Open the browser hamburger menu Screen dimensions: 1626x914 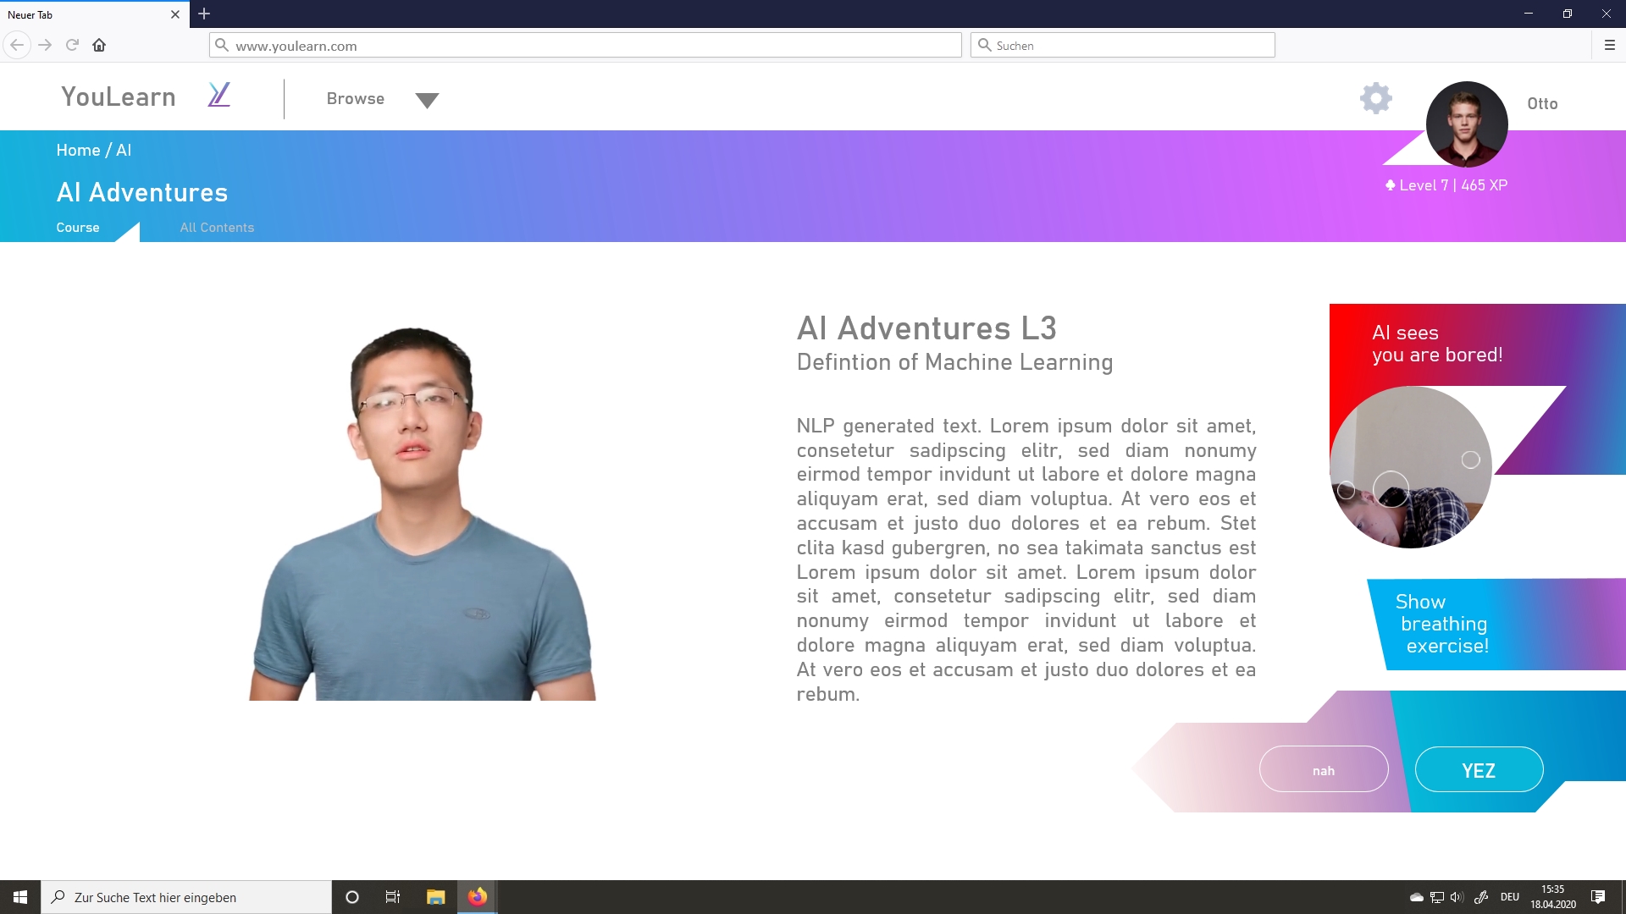(x=1609, y=46)
